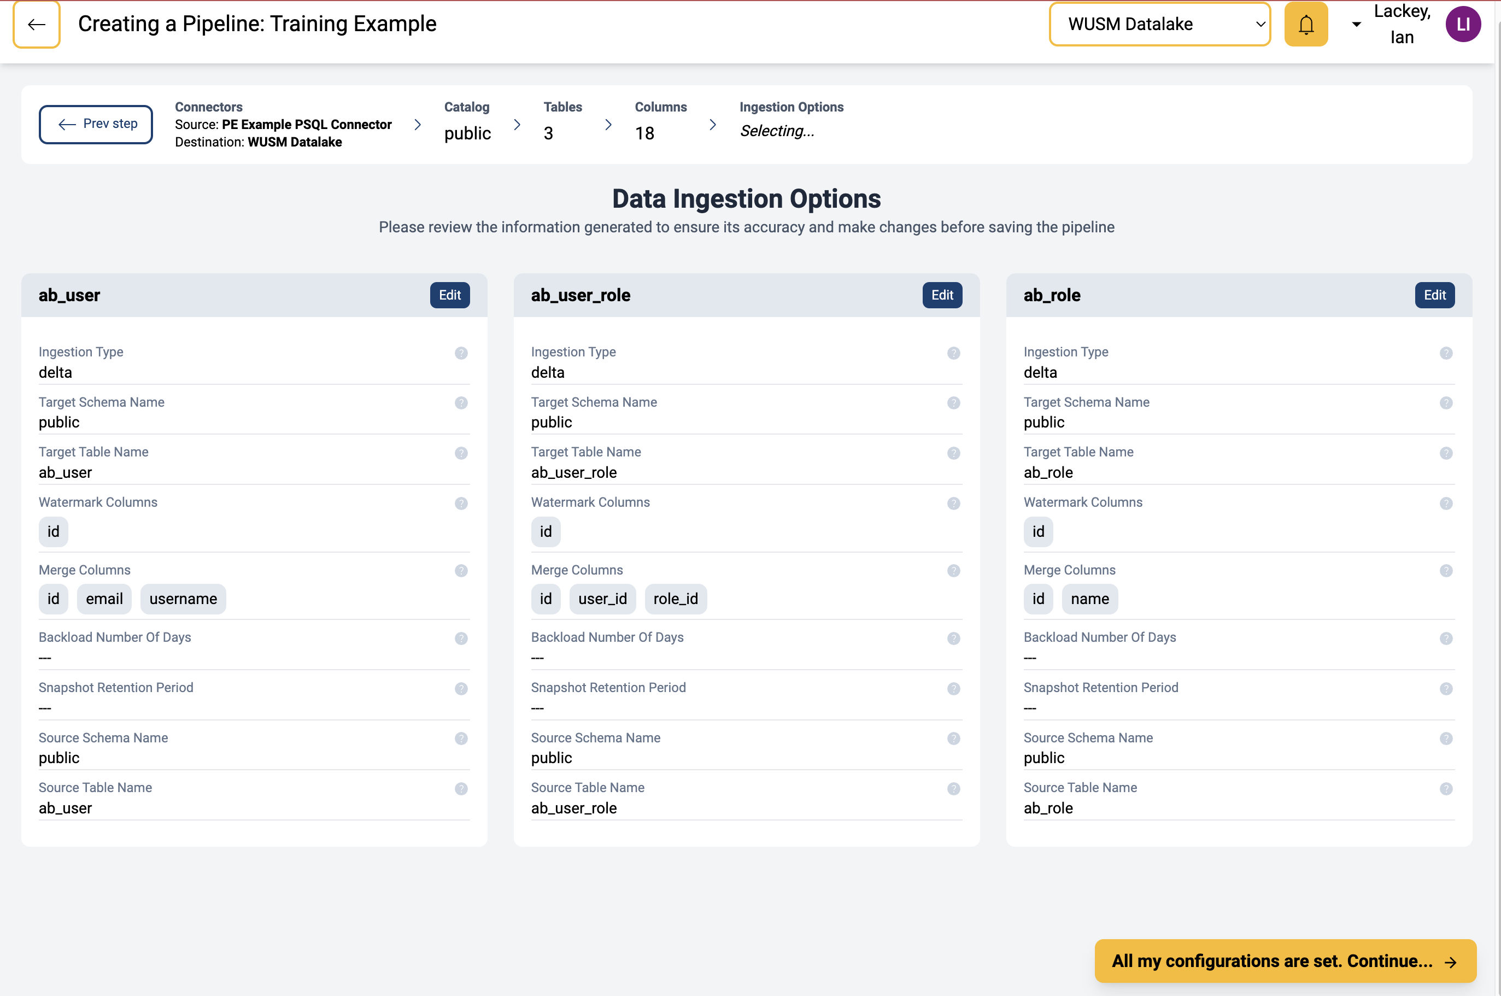Click ab_role Source Table Name value ab_role
Screen dimensions: 1501x996
(1048, 807)
